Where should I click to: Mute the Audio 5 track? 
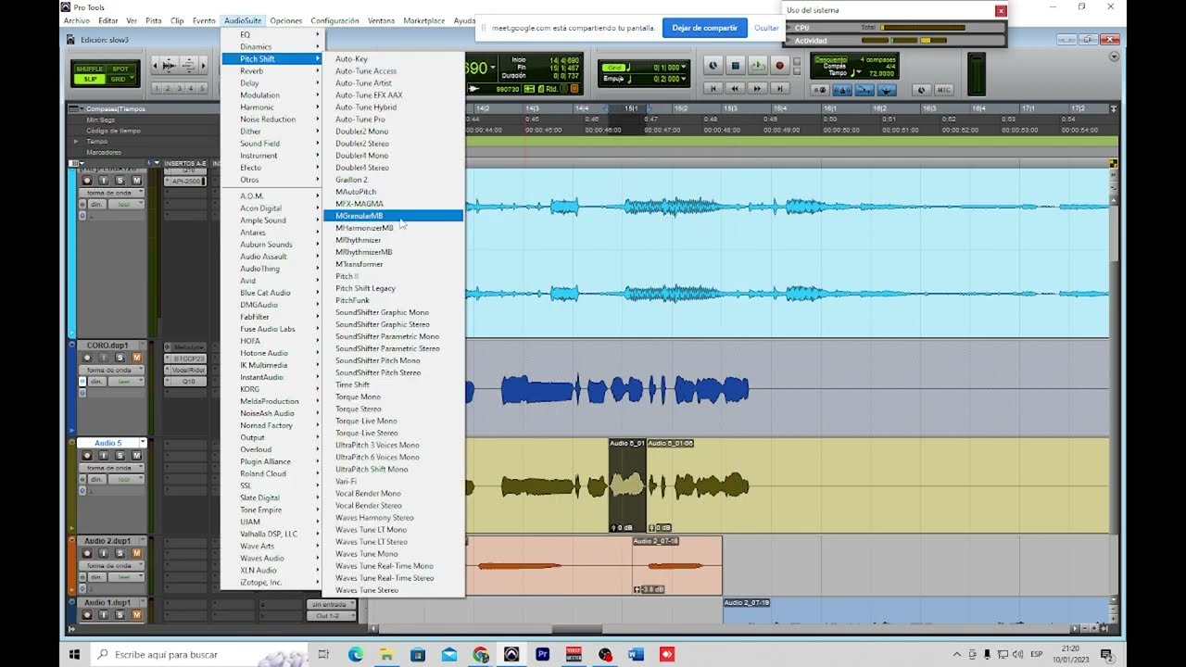point(136,455)
